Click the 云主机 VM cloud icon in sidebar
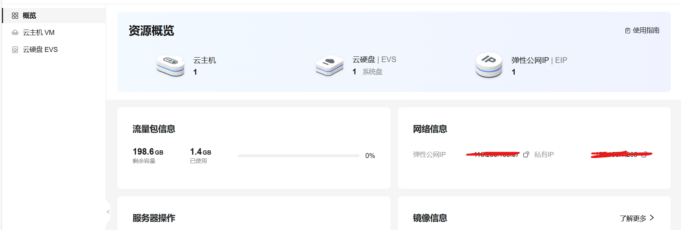Screen dimensions: 681x230 [x=15, y=33]
